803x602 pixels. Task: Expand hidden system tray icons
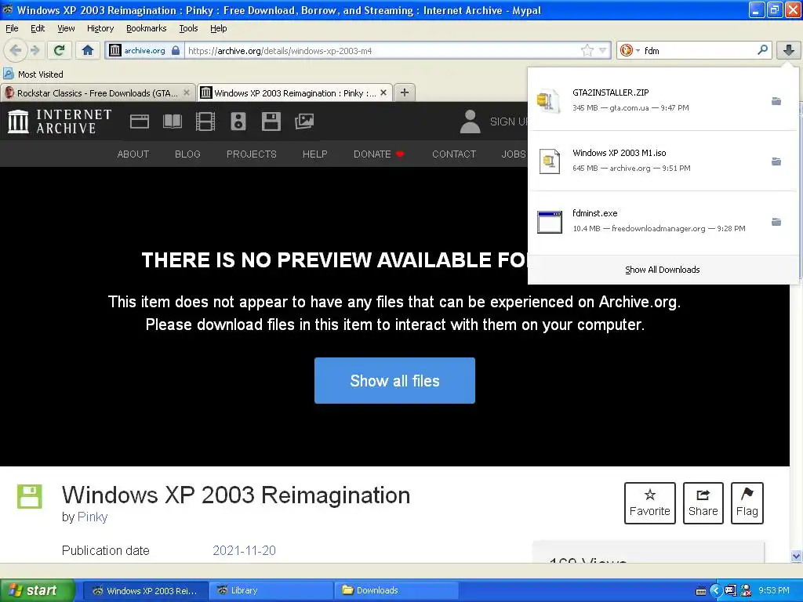click(715, 591)
